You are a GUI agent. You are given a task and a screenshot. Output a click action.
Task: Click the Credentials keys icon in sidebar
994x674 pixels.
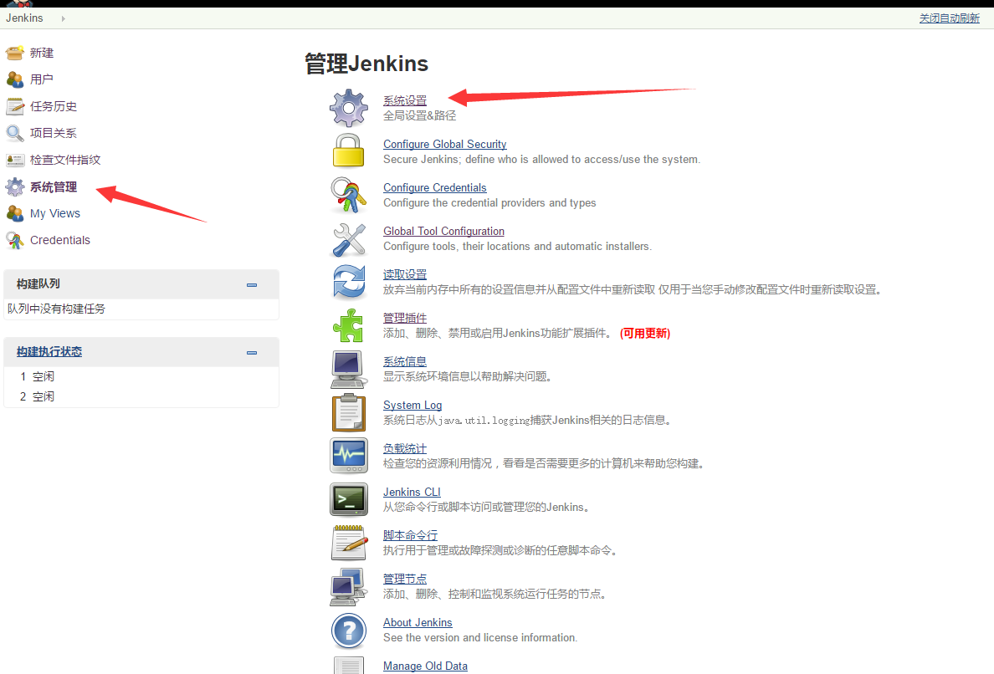point(14,240)
